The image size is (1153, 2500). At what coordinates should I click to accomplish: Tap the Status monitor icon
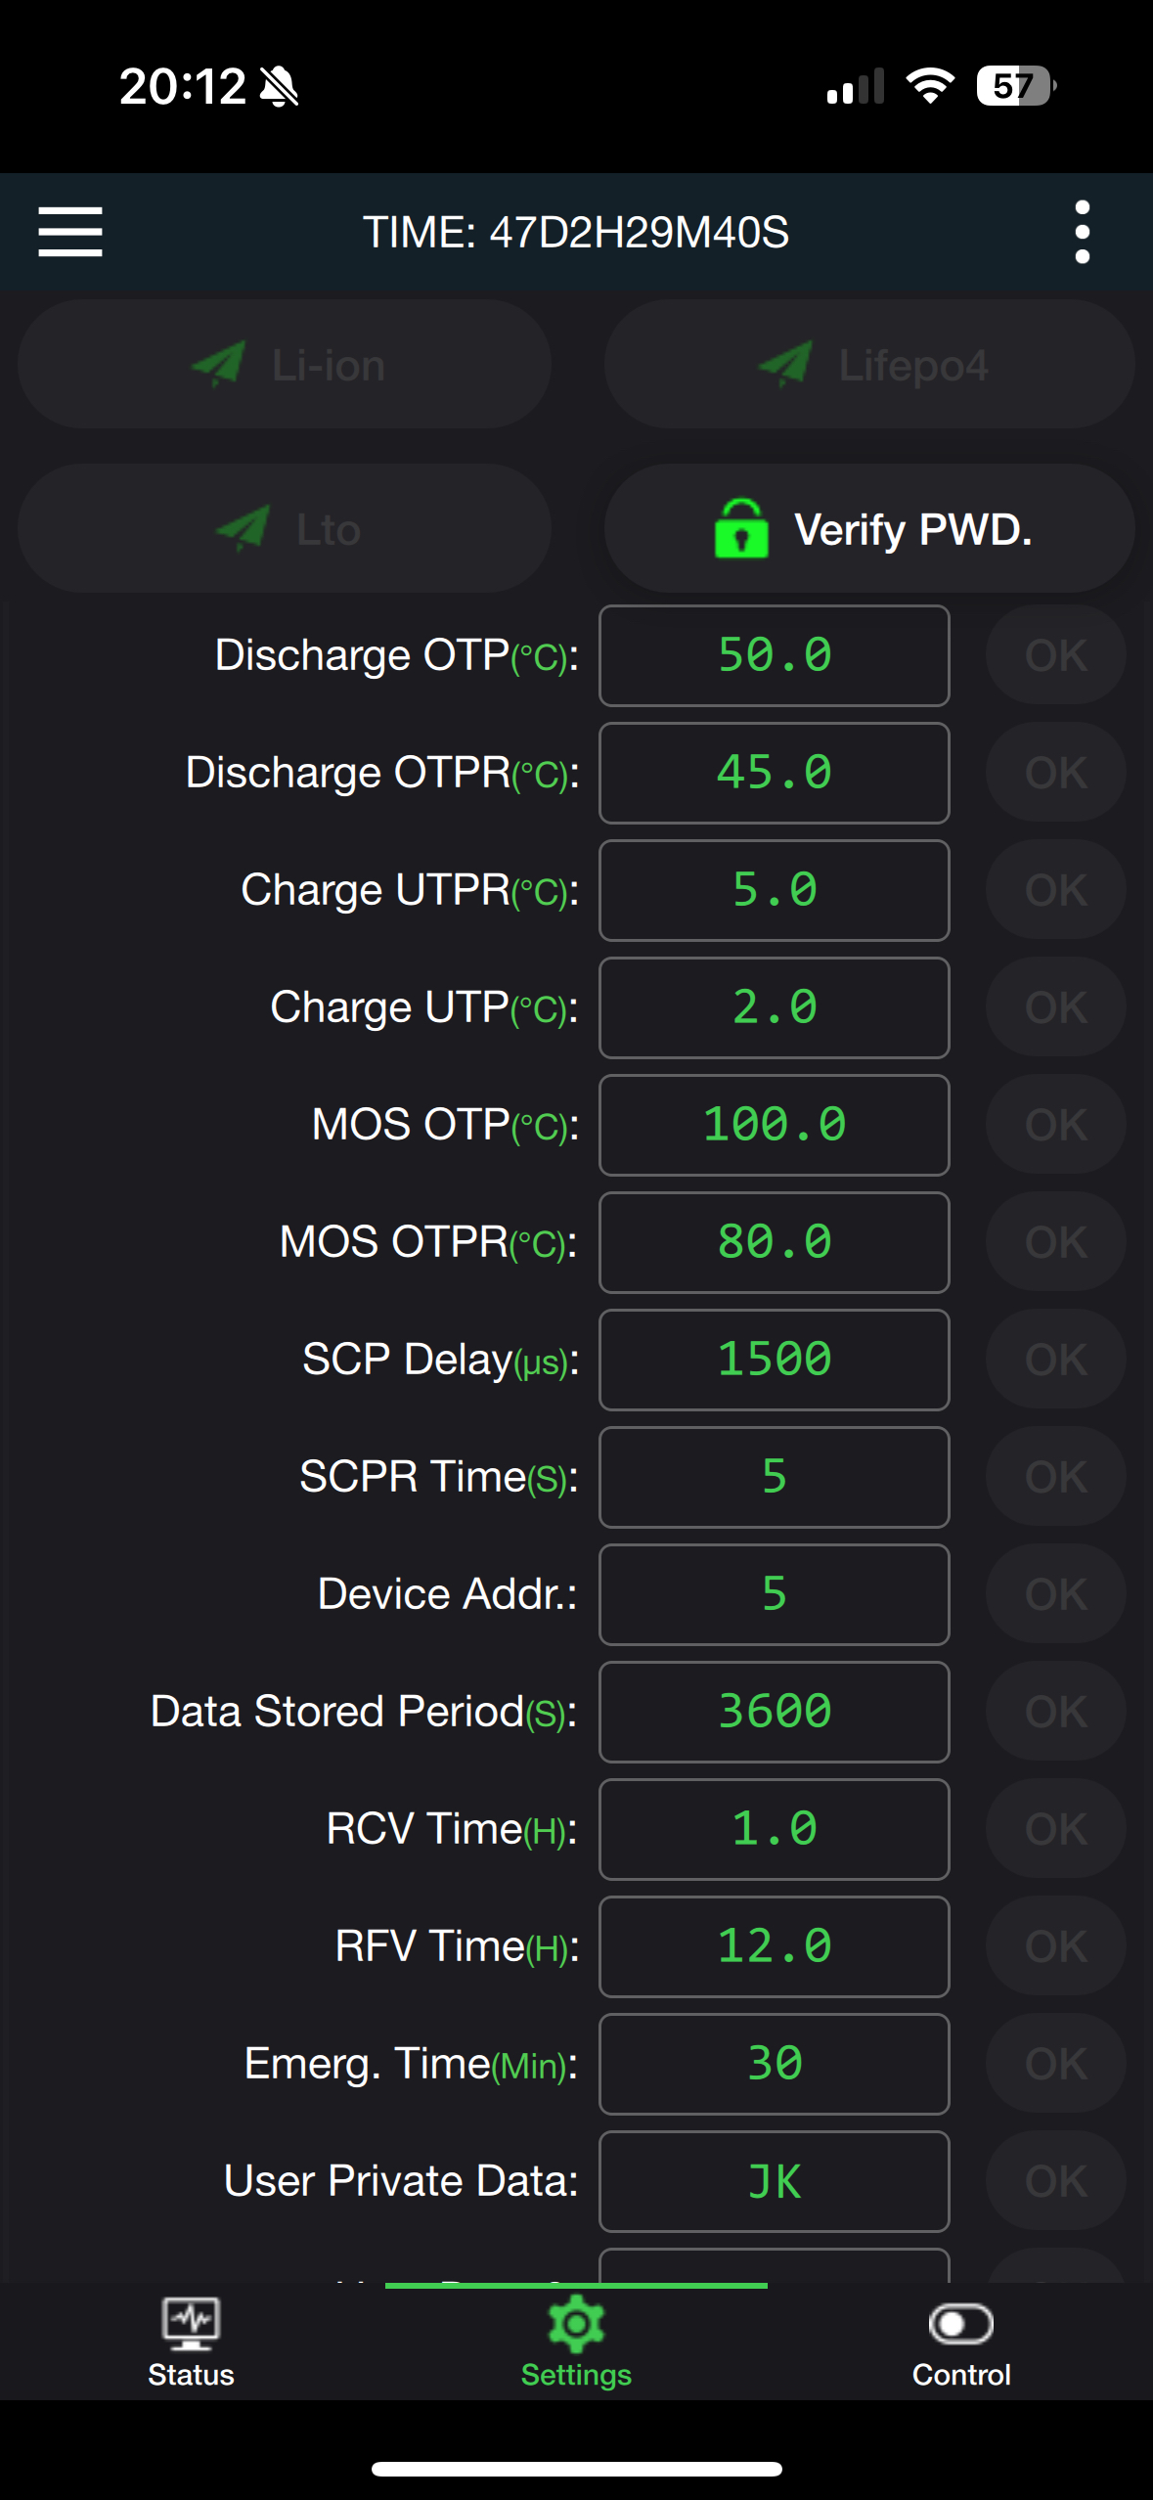point(191,2323)
